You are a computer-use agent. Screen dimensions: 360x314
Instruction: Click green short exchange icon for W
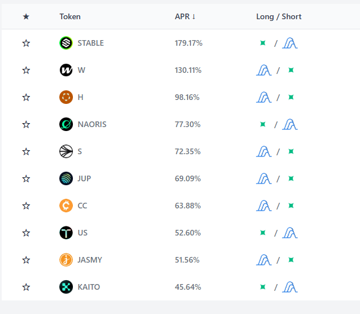pyautogui.click(x=291, y=70)
